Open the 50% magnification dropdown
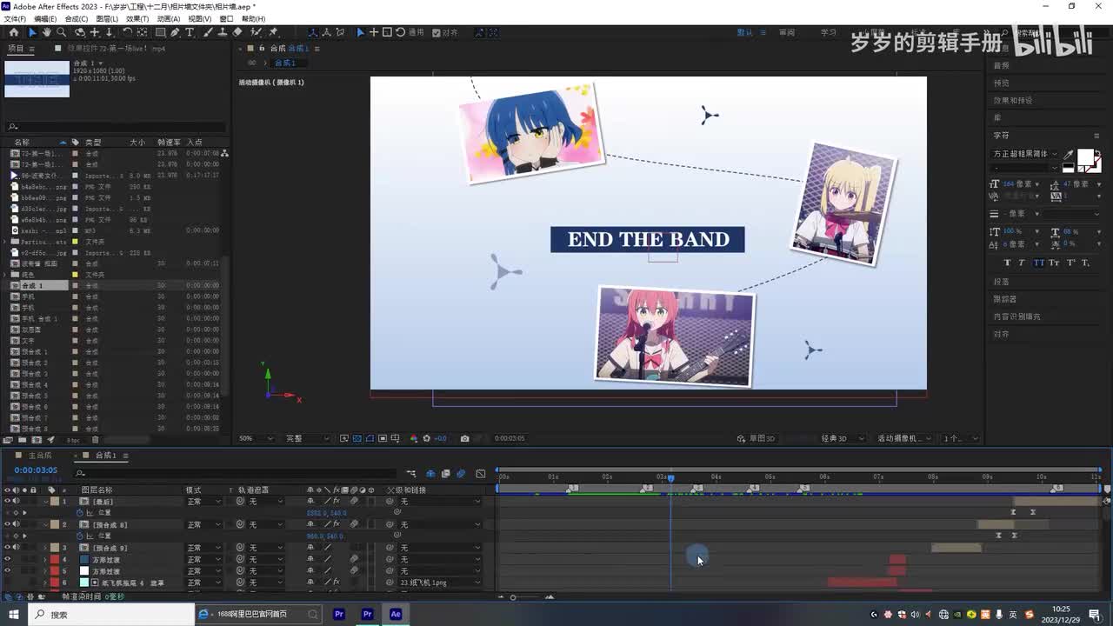This screenshot has width=1113, height=626. [x=258, y=439]
